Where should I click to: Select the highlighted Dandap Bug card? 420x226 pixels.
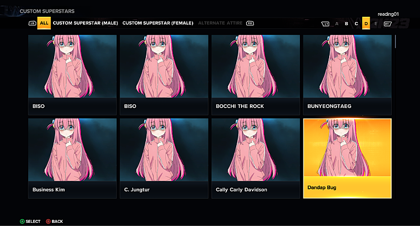click(x=347, y=158)
